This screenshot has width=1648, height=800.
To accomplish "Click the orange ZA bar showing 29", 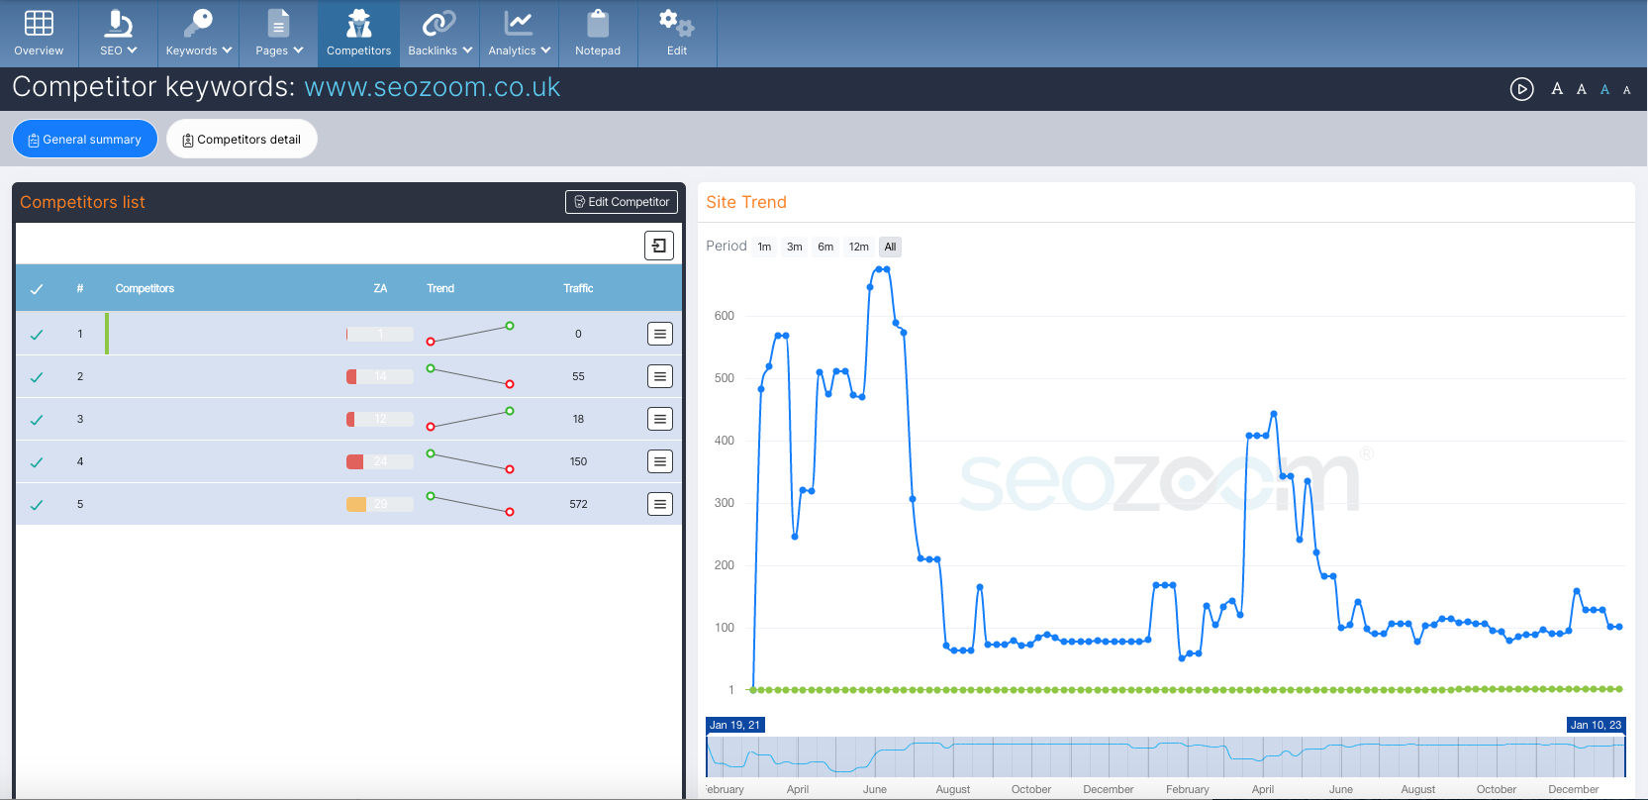I will pos(380,504).
